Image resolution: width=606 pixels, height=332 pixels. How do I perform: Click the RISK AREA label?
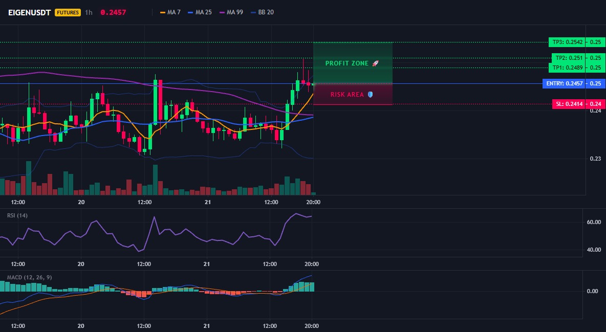(347, 94)
